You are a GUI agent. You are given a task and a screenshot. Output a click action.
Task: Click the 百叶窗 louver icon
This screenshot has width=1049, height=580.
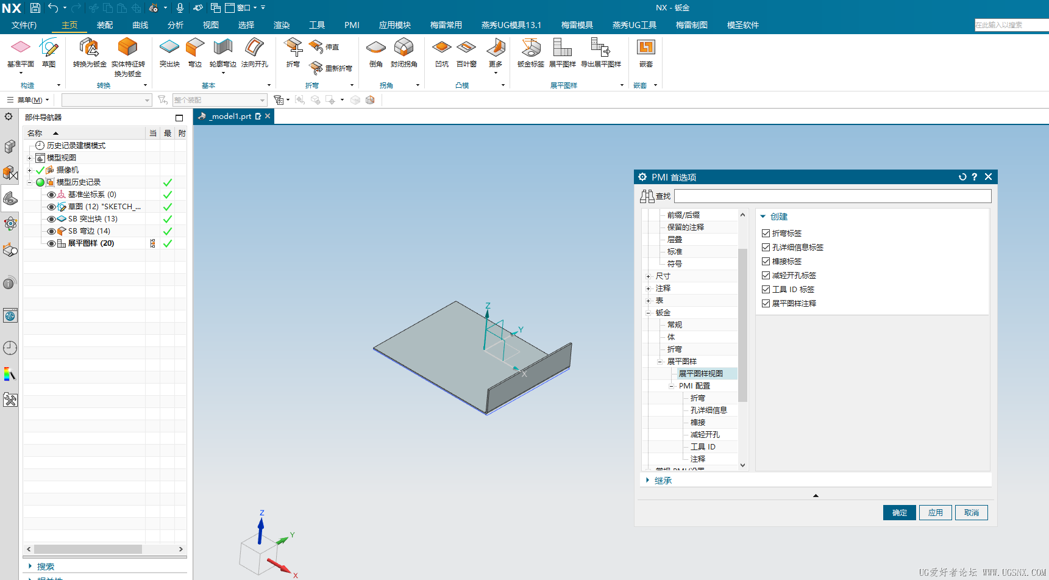tap(466, 47)
